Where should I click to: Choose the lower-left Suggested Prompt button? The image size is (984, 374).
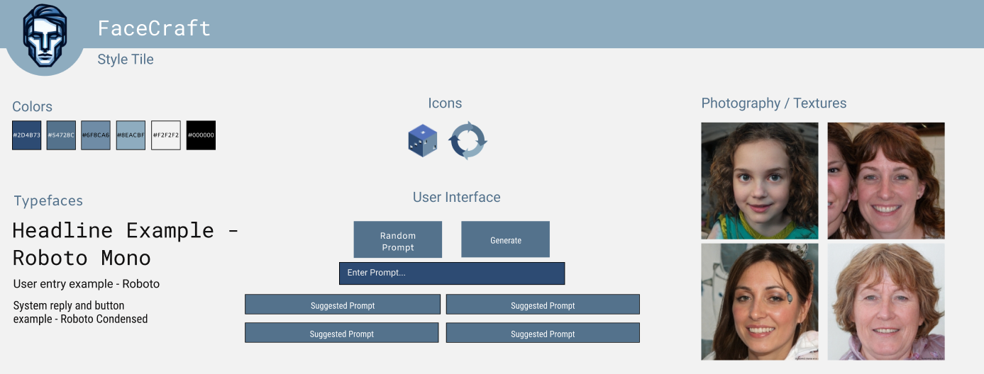point(343,333)
